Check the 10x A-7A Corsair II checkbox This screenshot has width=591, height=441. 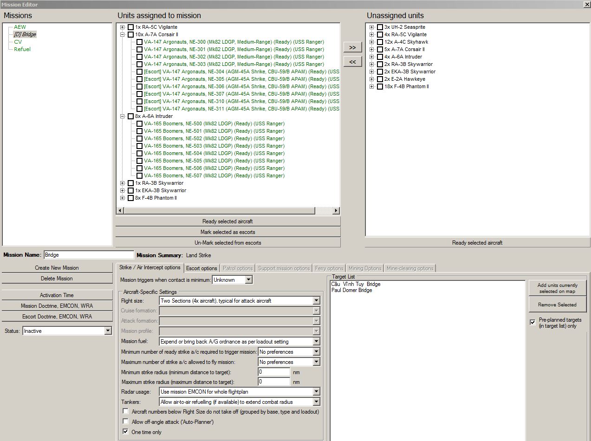(x=130, y=34)
